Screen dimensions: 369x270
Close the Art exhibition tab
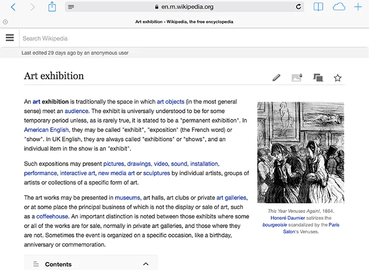(5, 22)
